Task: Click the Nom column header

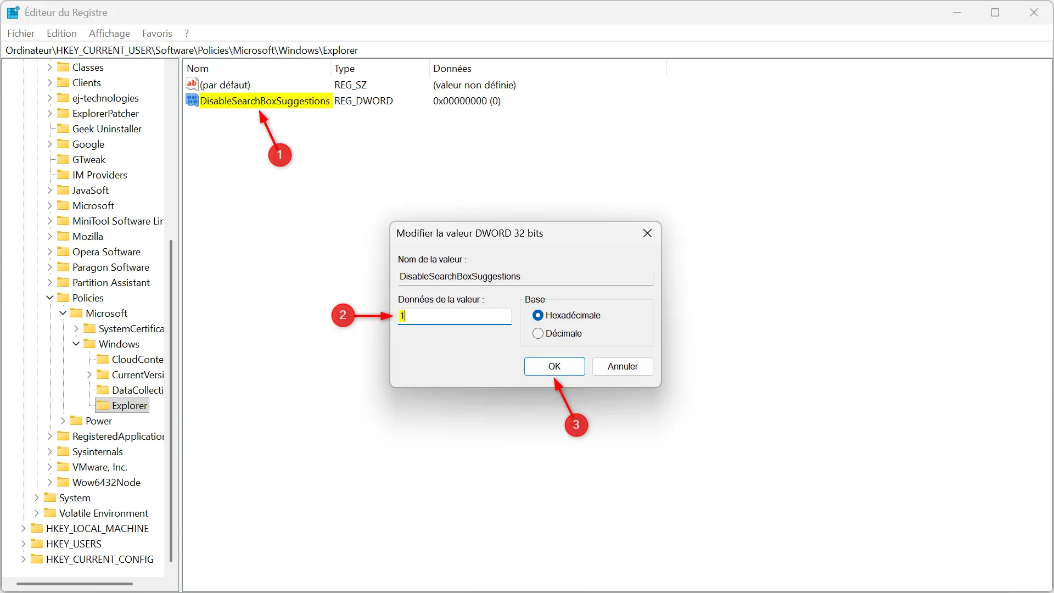Action: [257, 69]
